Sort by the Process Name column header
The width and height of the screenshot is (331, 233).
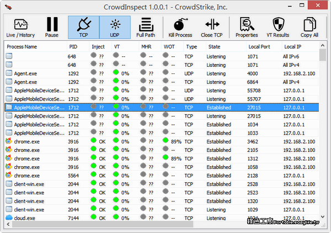[35, 47]
